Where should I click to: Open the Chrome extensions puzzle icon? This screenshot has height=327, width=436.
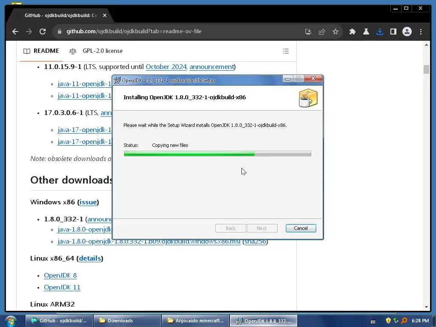click(x=352, y=32)
